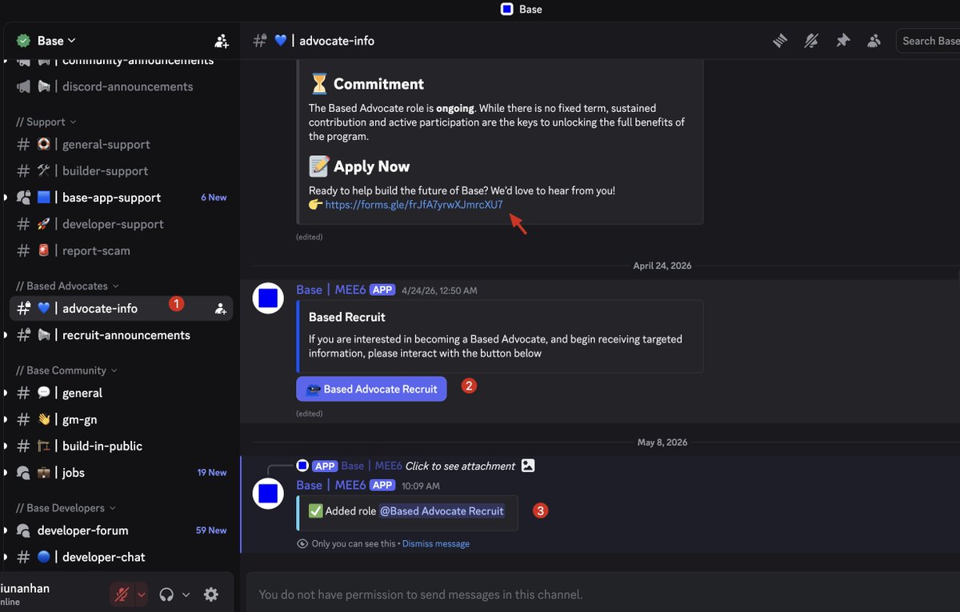This screenshot has width=960, height=612.
Task: Click the May 8, 2026 date divider label
Action: click(662, 442)
